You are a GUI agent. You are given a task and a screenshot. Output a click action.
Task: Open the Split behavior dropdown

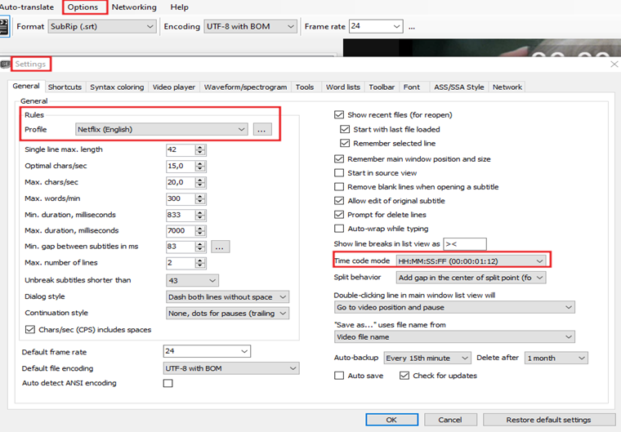[x=471, y=278]
